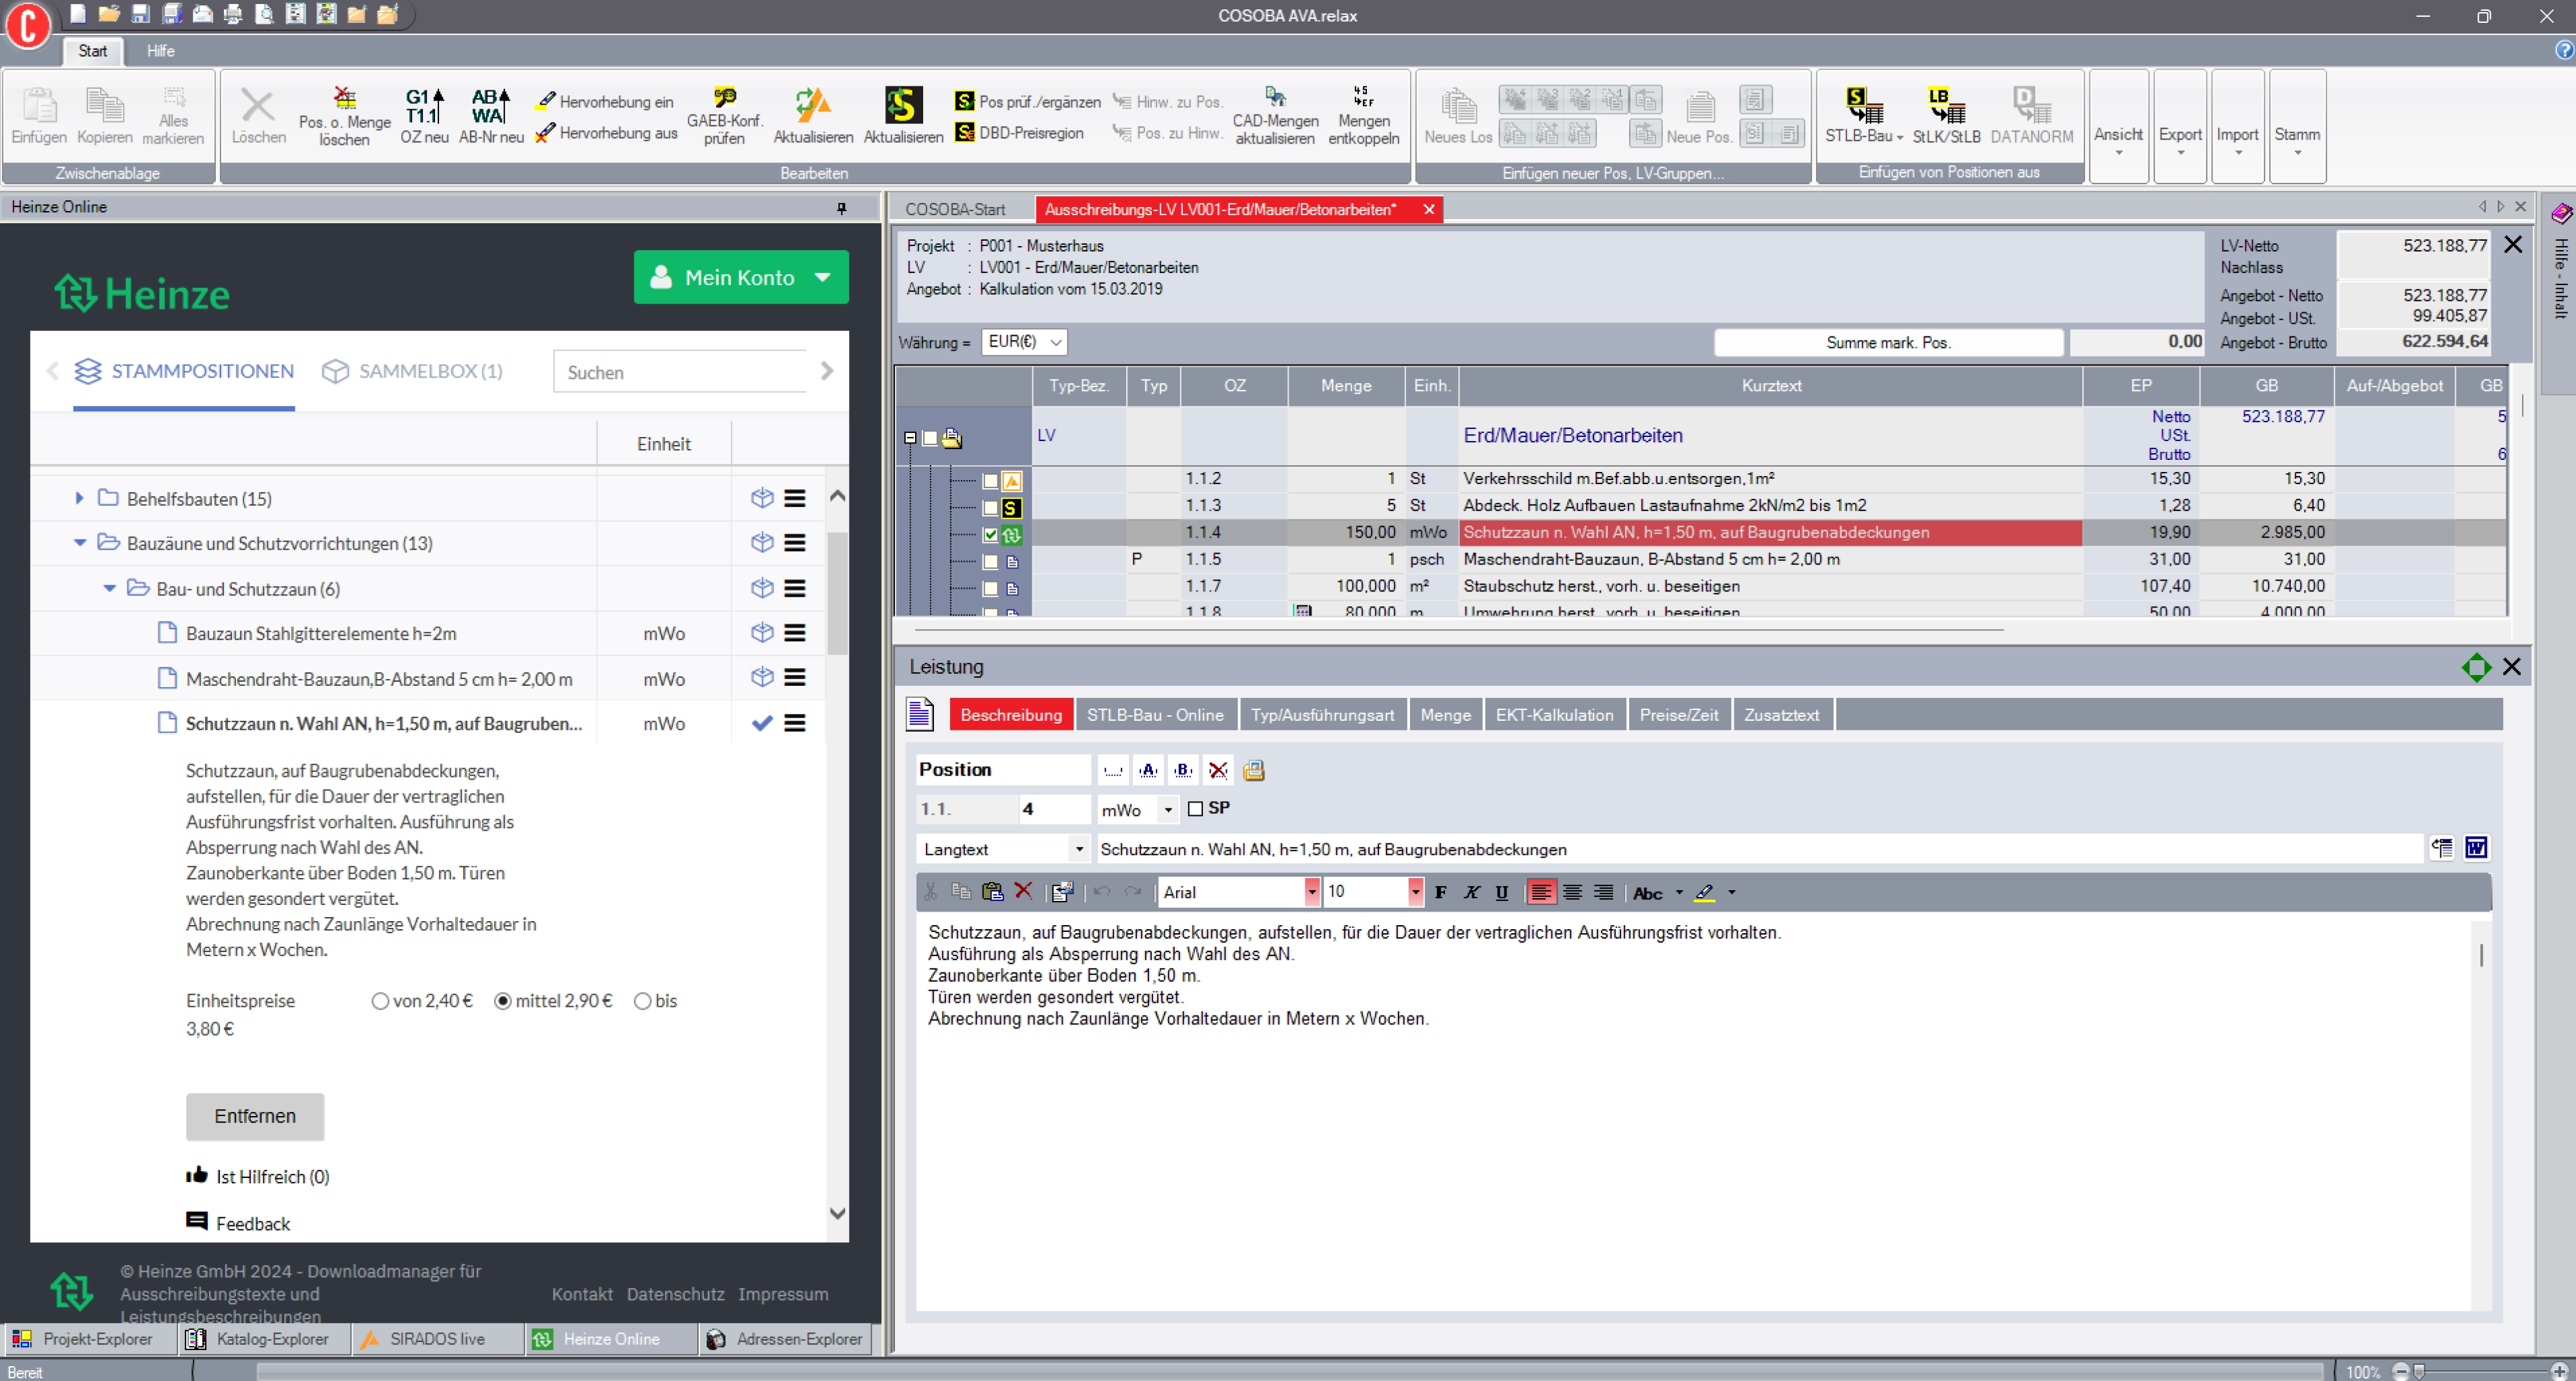Click the thumbs-up Ist Hilfreich icon
The height and width of the screenshot is (1381, 2576).
197,1175
